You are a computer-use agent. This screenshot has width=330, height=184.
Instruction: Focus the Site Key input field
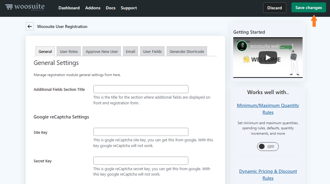(141, 132)
